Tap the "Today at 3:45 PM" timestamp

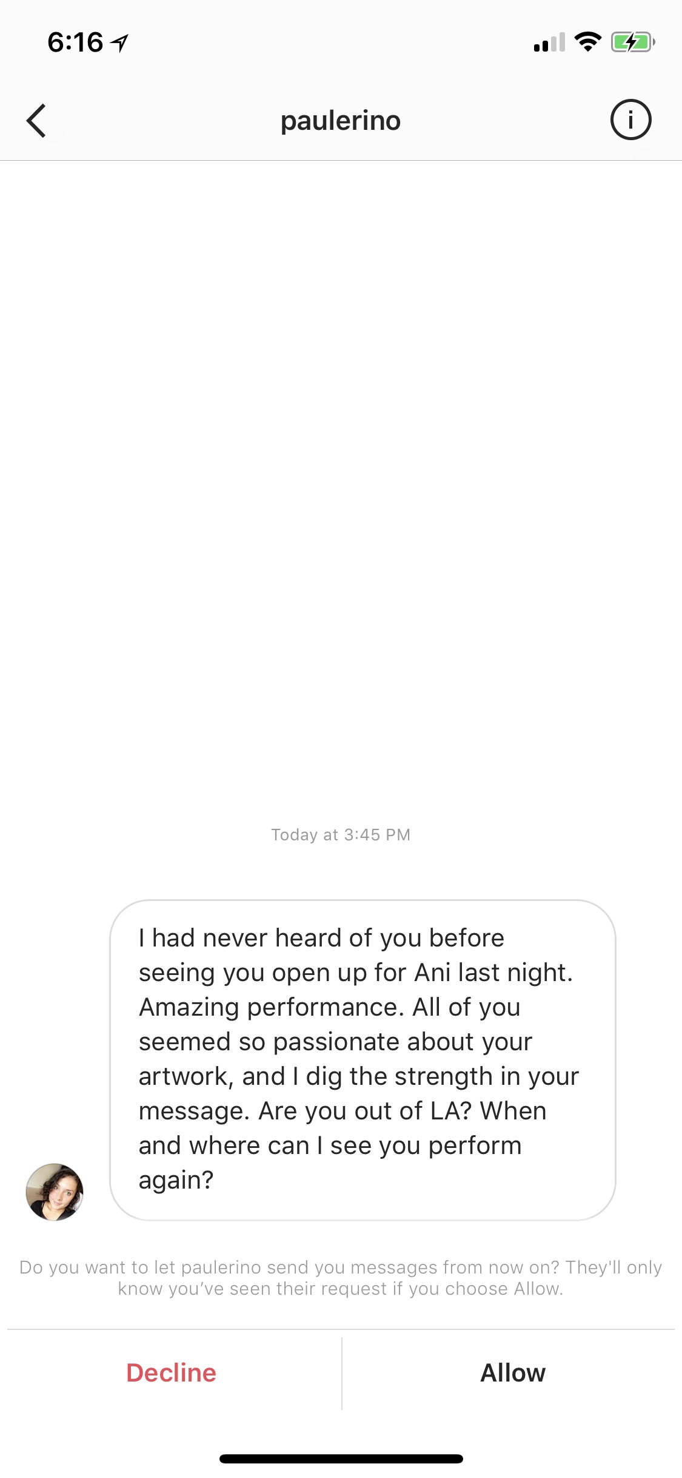coord(341,835)
